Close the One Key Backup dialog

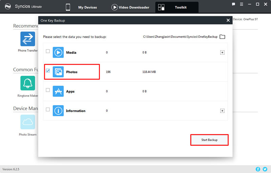(228, 20)
